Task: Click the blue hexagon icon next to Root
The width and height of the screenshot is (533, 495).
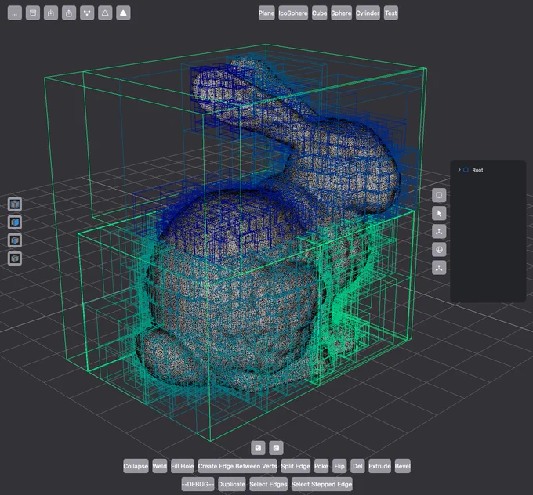Action: click(466, 170)
